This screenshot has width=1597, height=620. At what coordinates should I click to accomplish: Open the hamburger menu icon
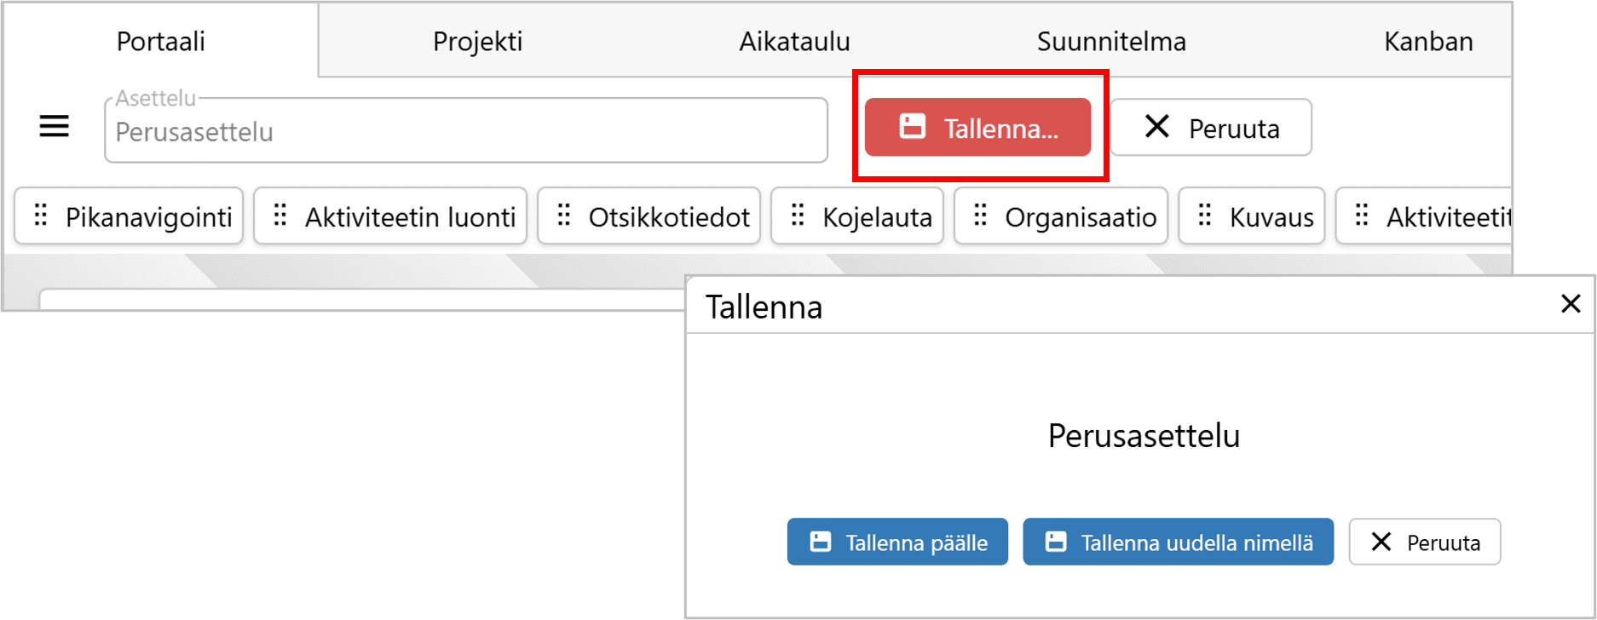pyautogui.click(x=54, y=128)
